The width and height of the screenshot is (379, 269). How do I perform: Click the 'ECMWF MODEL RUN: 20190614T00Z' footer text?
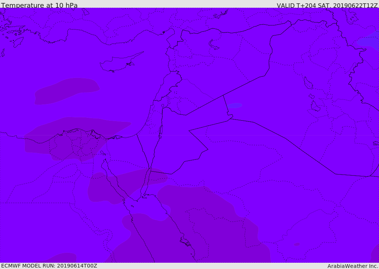tap(49, 266)
